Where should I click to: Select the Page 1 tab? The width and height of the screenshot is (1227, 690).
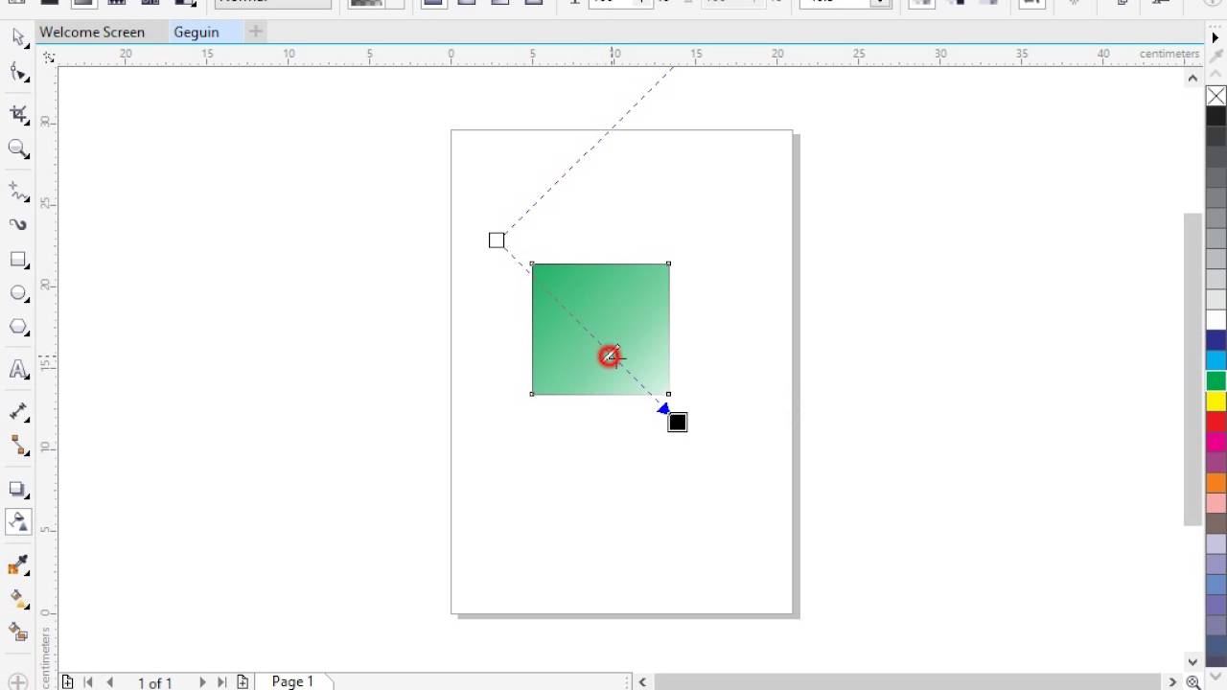point(292,681)
